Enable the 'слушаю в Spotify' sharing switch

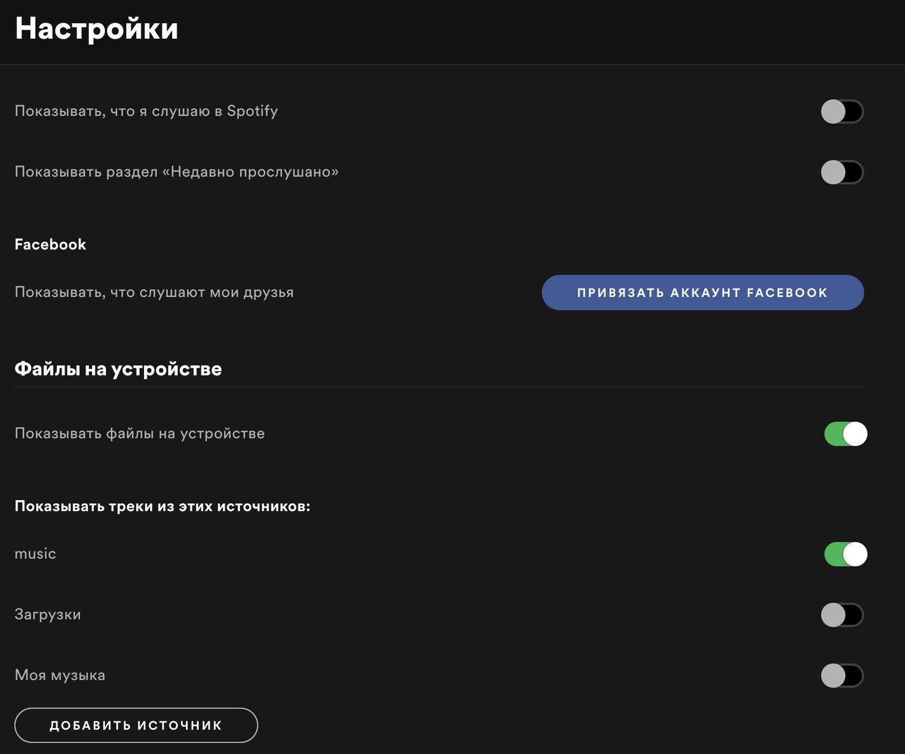click(842, 111)
